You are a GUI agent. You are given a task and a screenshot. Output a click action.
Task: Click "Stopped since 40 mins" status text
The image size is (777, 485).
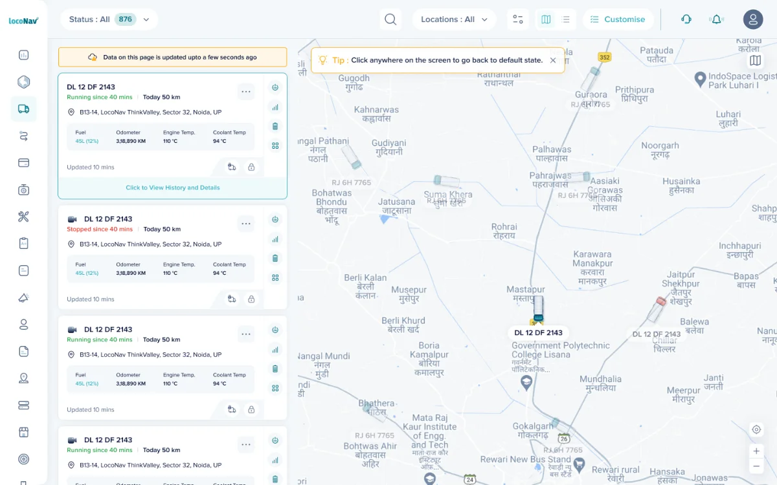click(x=100, y=229)
